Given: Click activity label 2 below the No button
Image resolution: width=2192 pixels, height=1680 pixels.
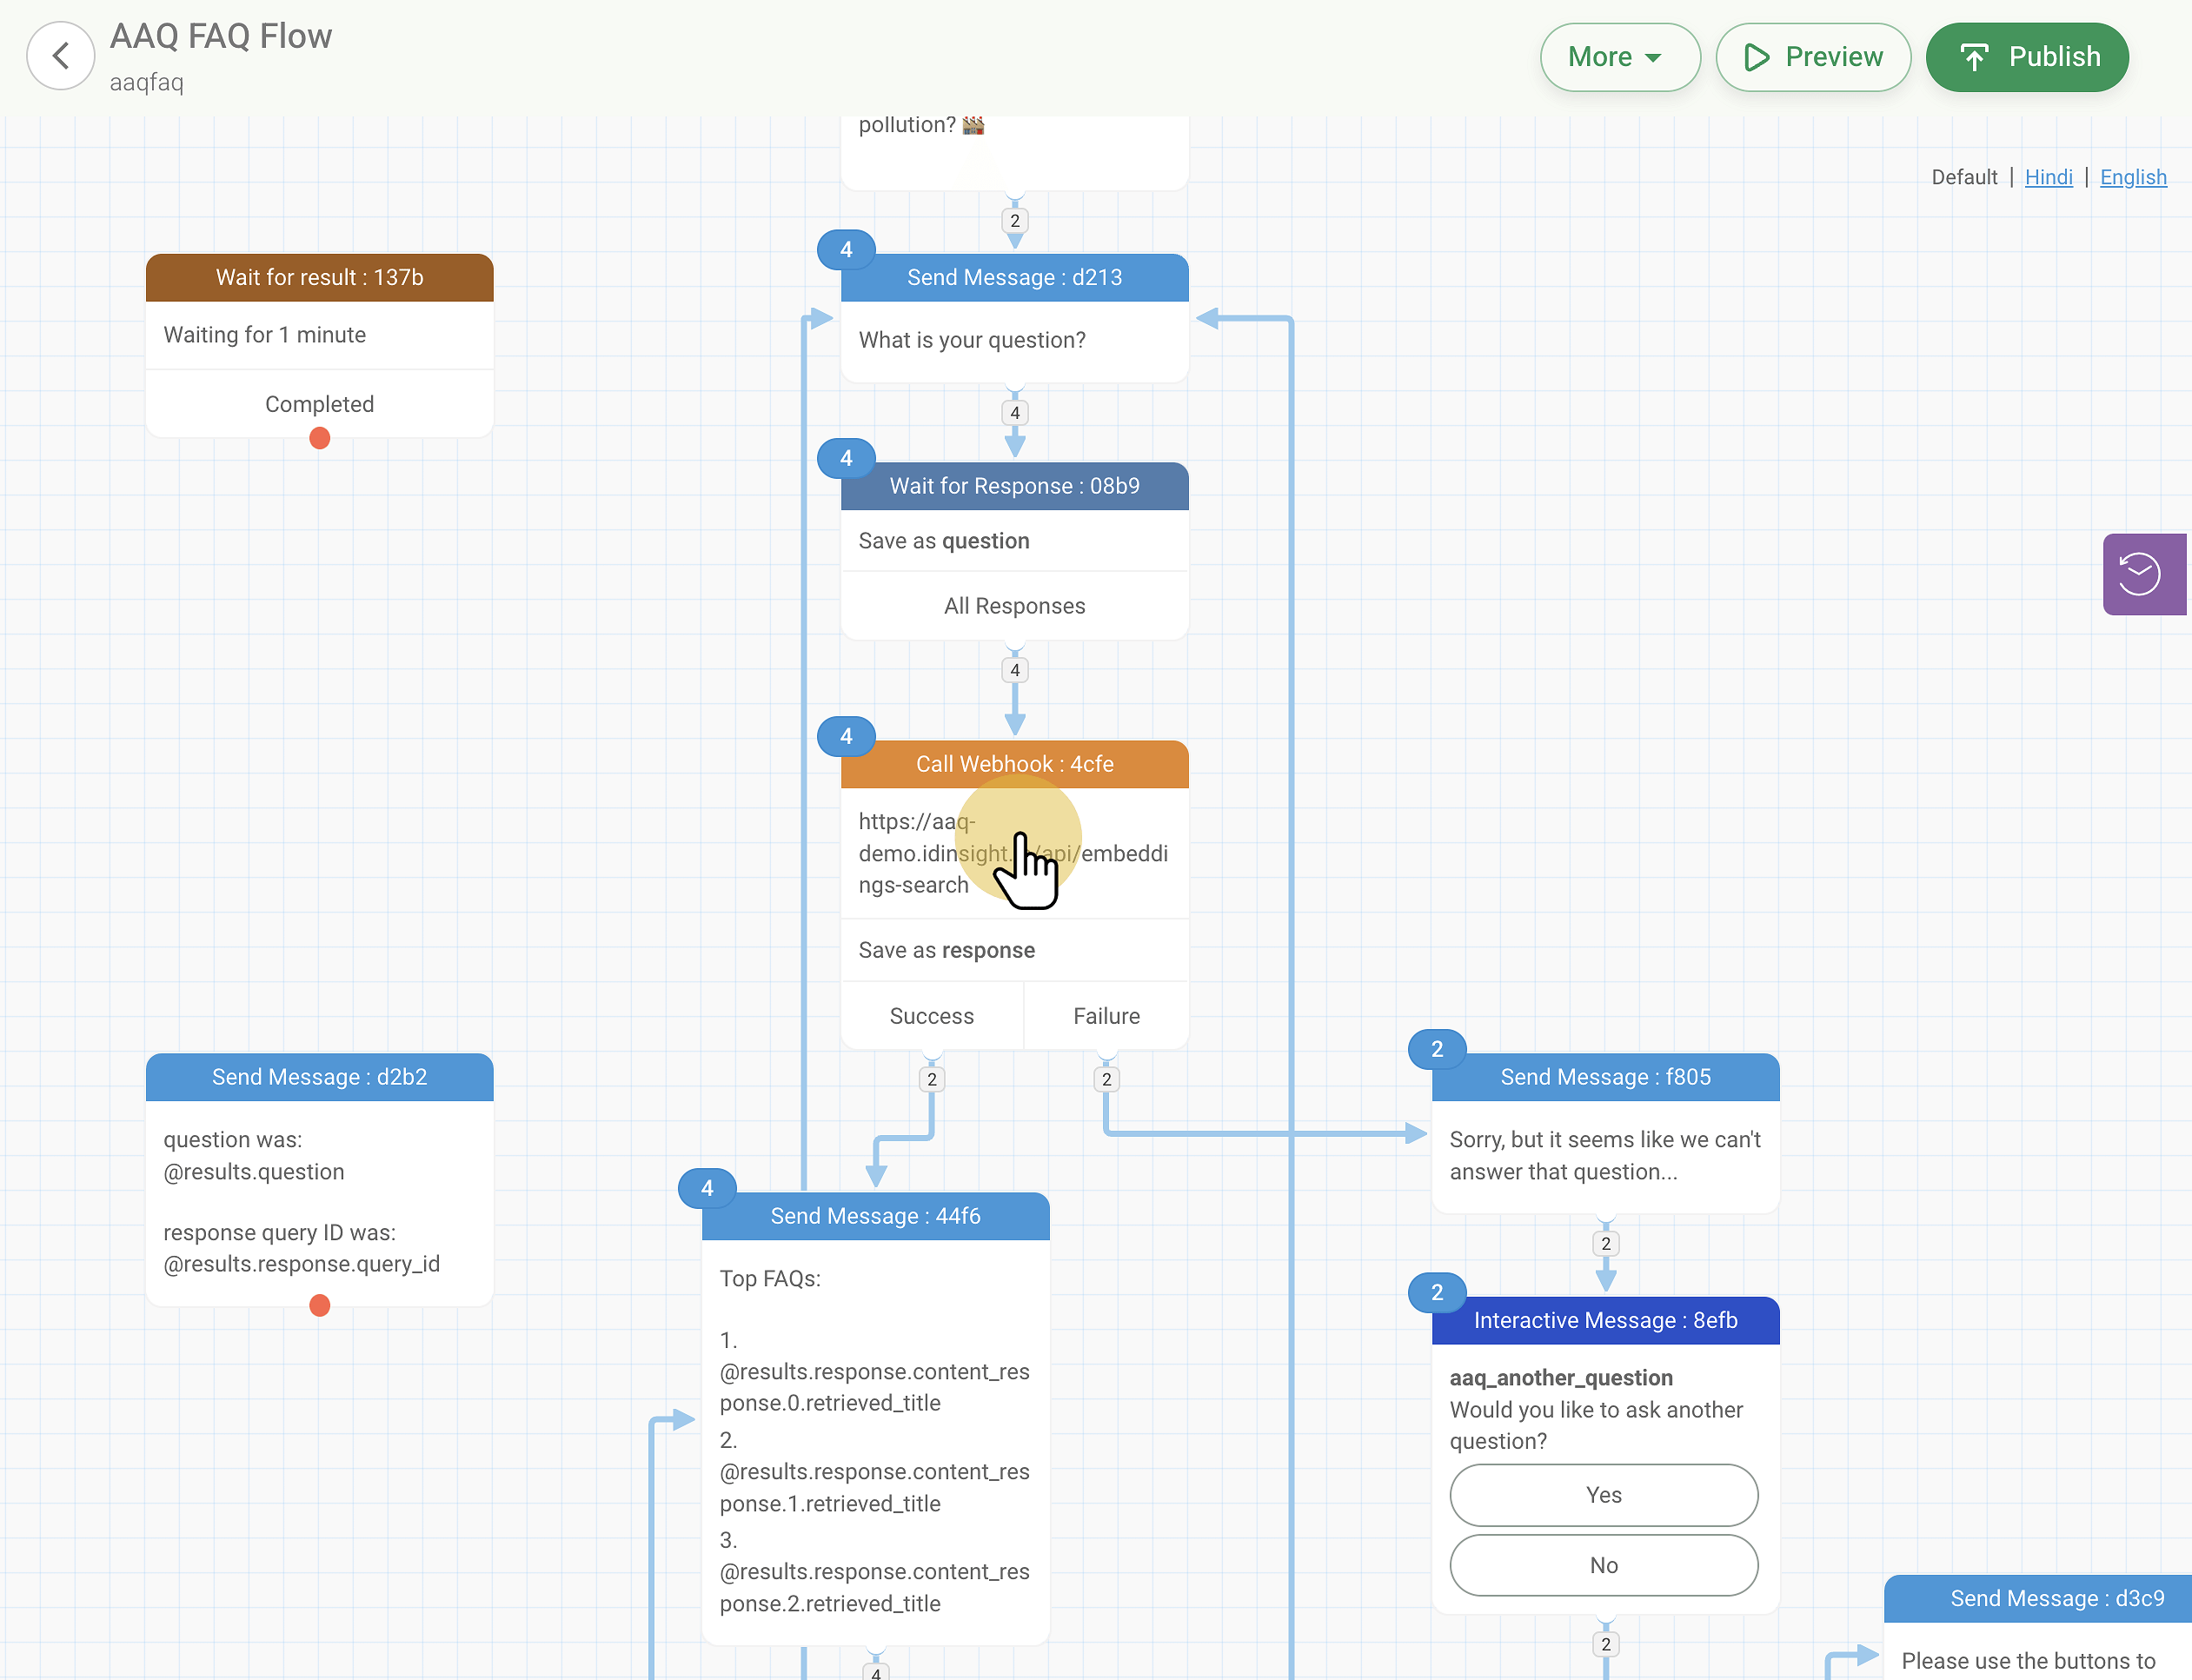Looking at the screenshot, I should (1606, 1644).
